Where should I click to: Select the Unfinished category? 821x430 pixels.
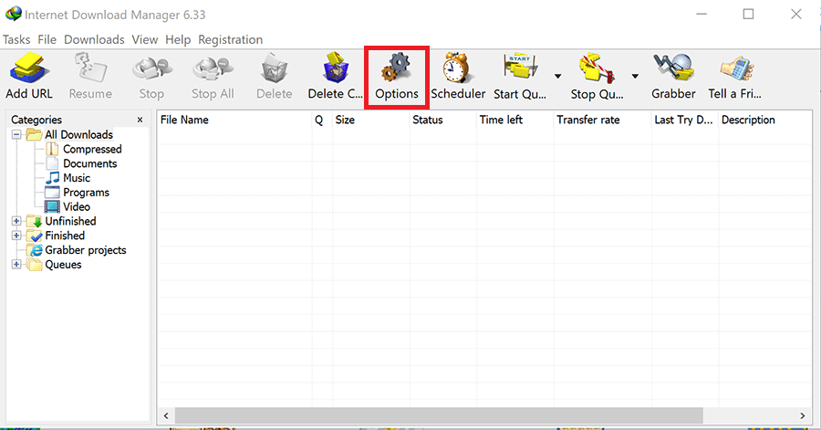(70, 221)
